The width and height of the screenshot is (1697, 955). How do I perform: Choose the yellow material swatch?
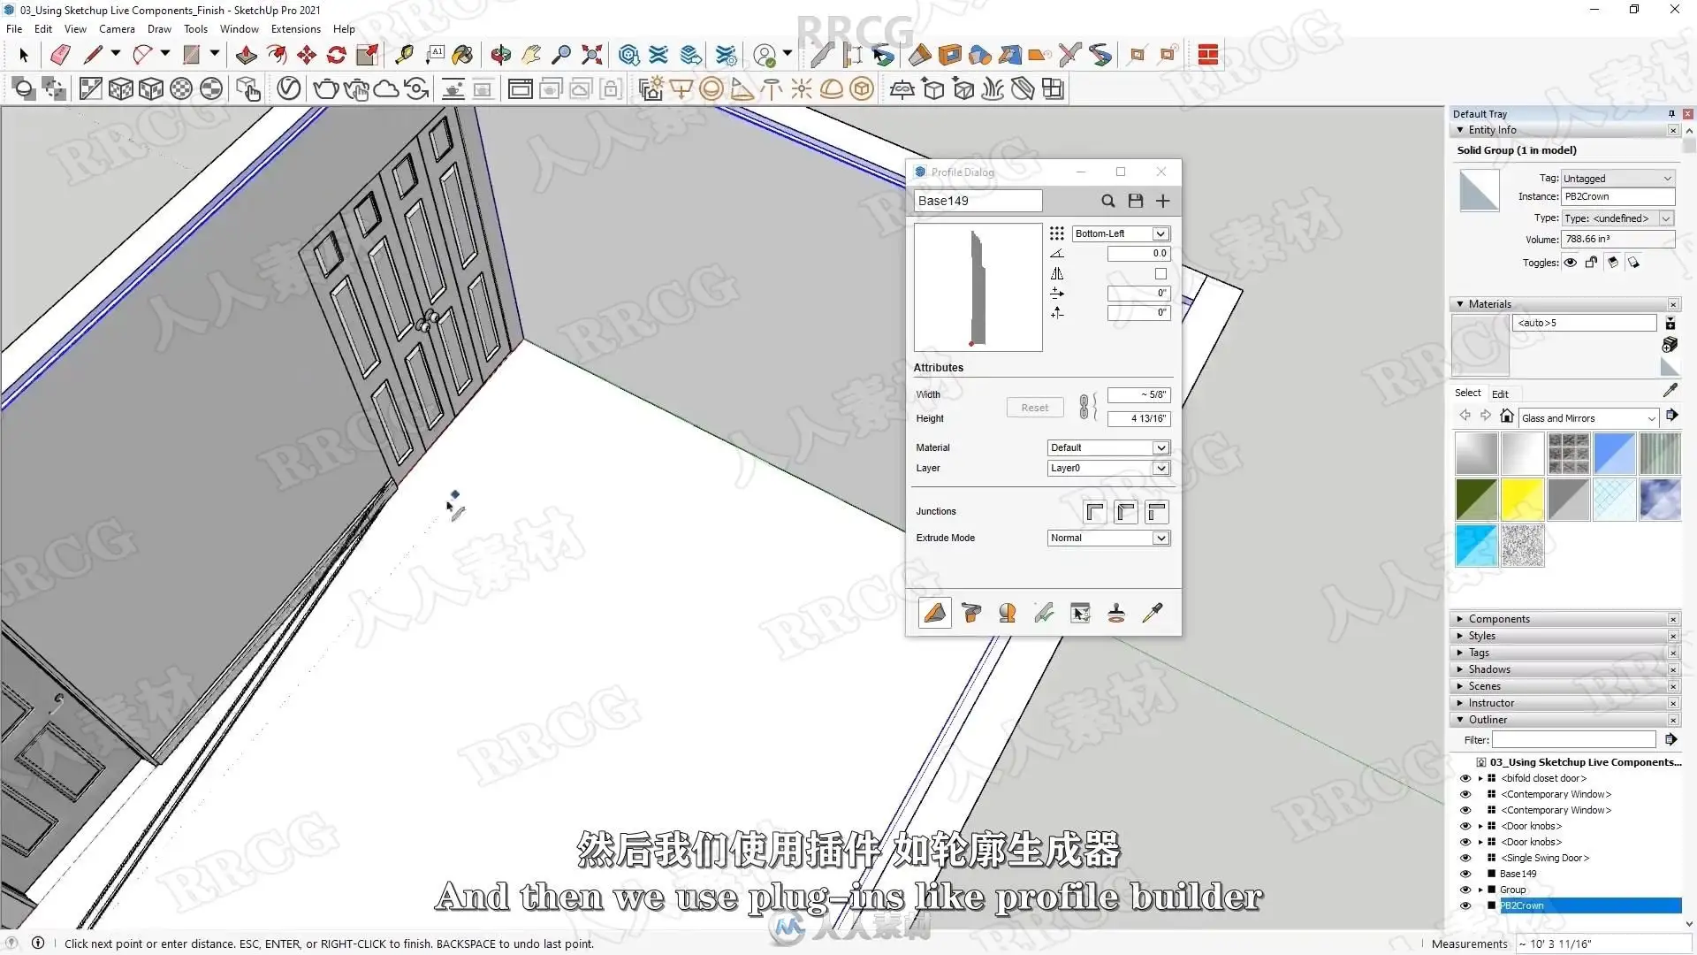click(x=1522, y=500)
